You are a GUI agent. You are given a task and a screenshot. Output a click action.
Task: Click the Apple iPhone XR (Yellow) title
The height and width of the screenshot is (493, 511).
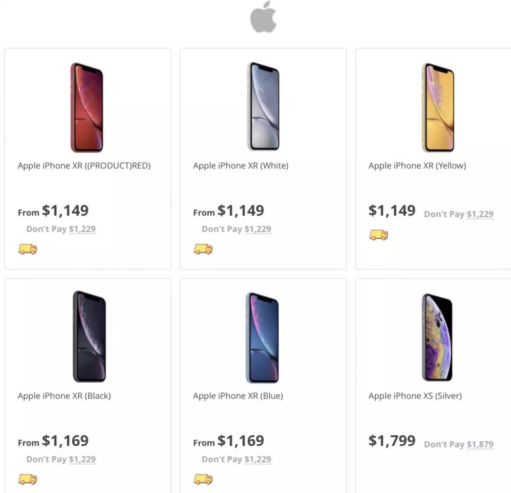tap(417, 166)
